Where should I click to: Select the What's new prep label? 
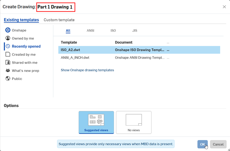25,71
